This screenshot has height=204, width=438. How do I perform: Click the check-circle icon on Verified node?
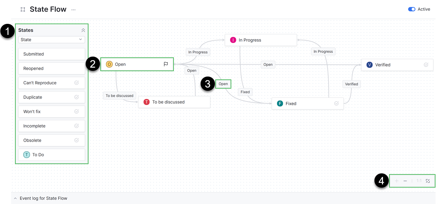pos(426,65)
